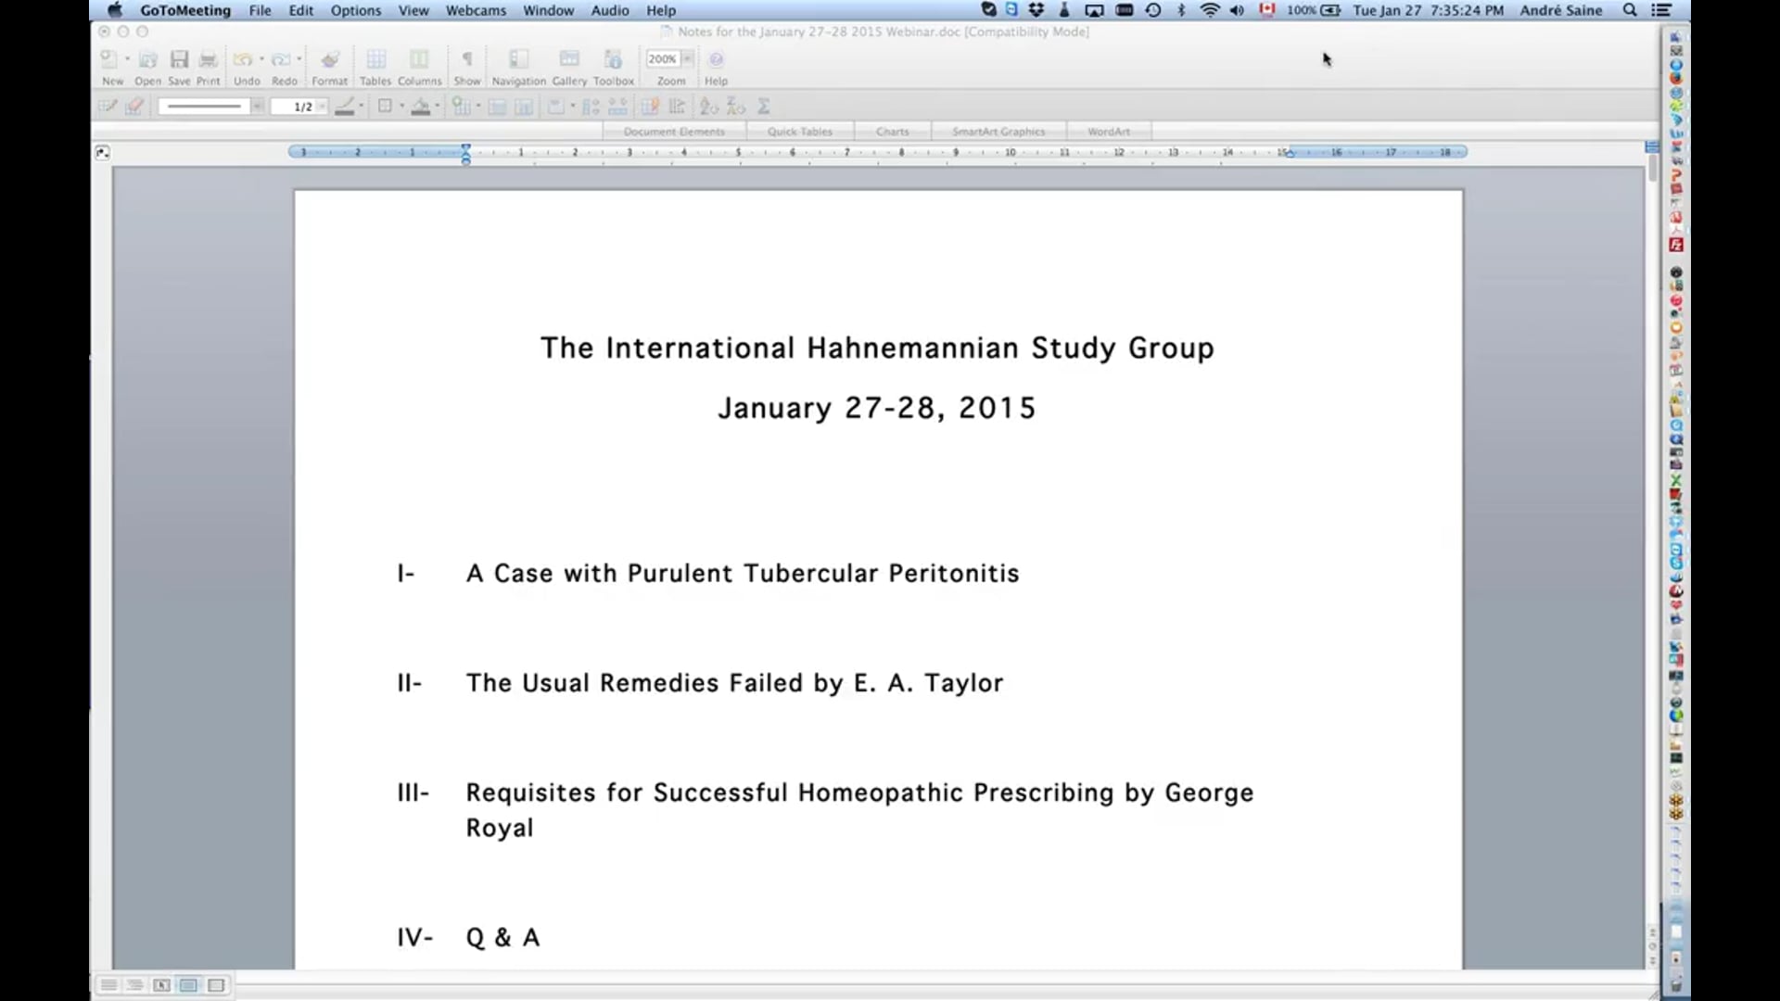Click in the zoom percentage field showing 200%

click(664, 57)
